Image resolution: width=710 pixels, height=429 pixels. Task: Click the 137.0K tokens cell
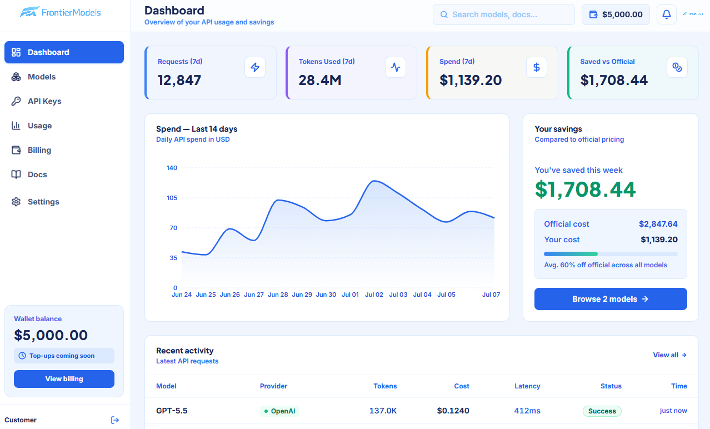383,411
